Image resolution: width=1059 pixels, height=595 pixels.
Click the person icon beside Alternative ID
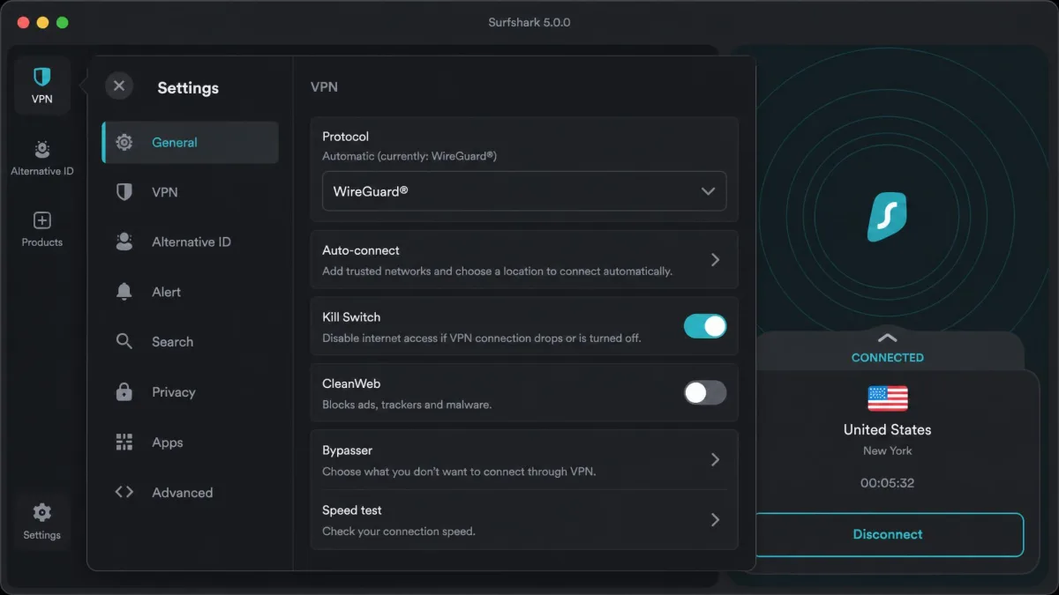pyautogui.click(x=124, y=242)
